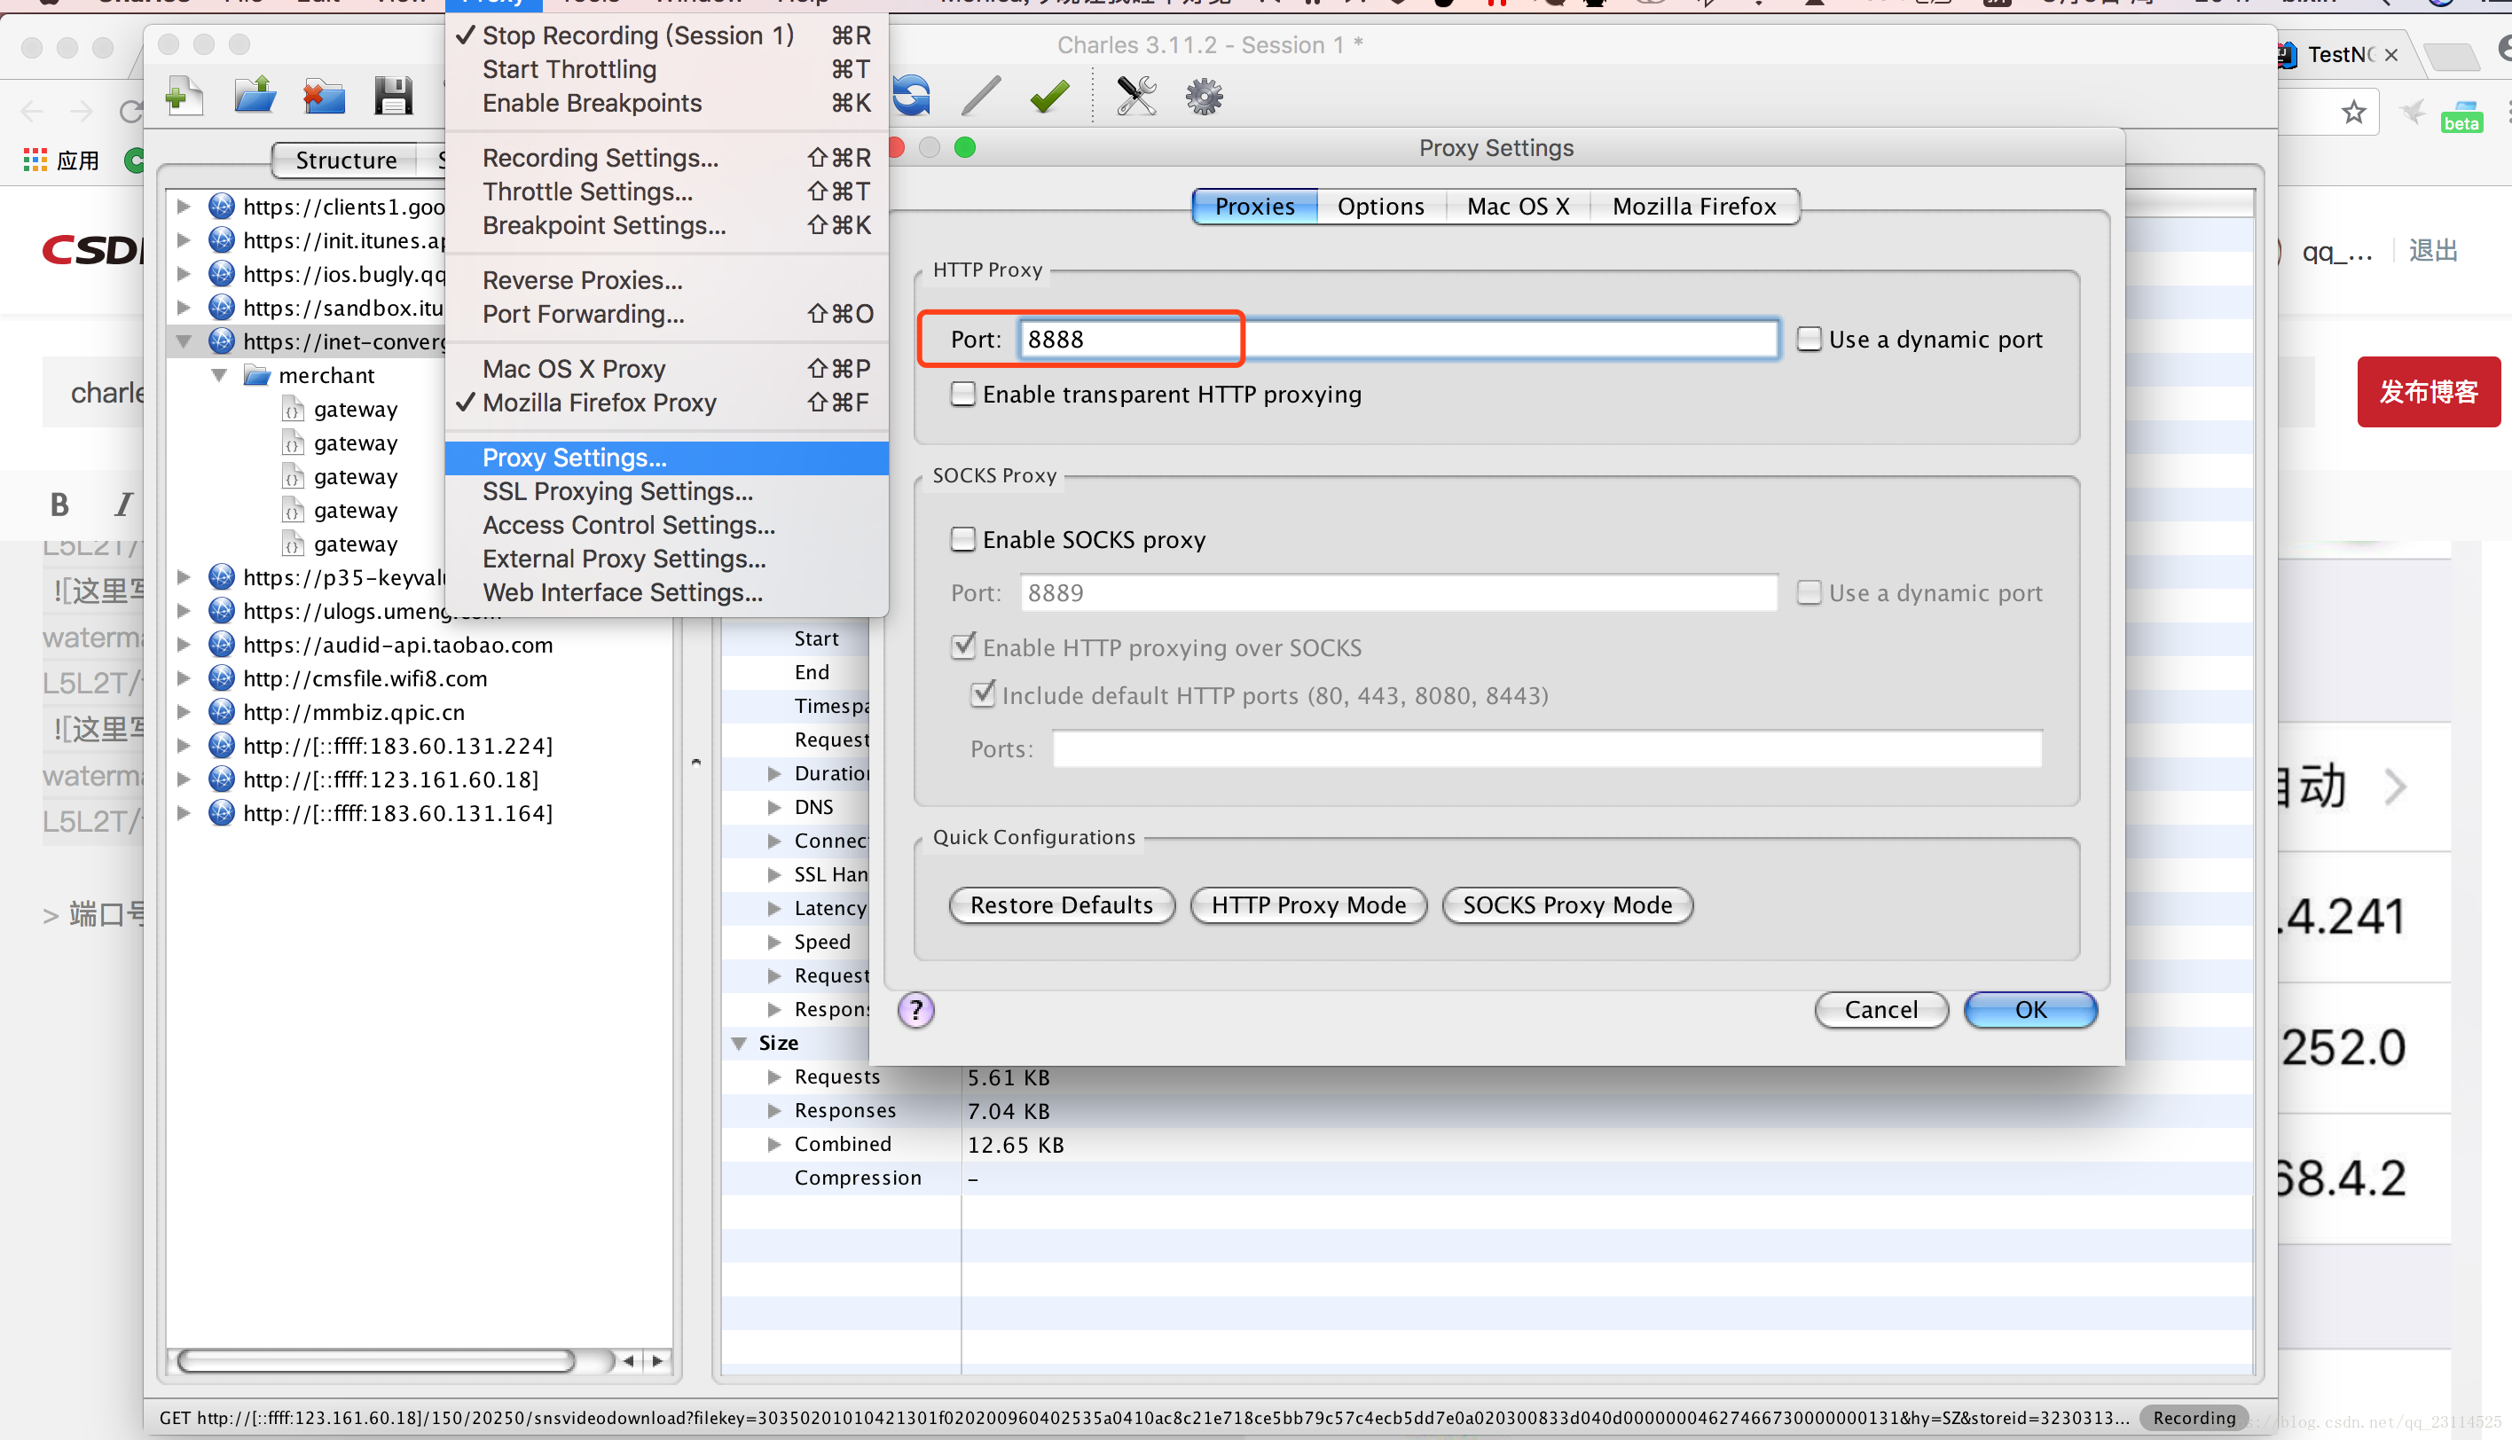2512x1440 pixels.
Task: Click the 退出 logout link
Action: click(2433, 251)
